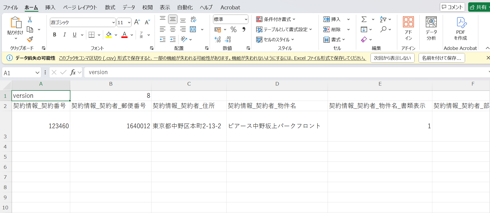Click the text orientation icon

[184, 39]
